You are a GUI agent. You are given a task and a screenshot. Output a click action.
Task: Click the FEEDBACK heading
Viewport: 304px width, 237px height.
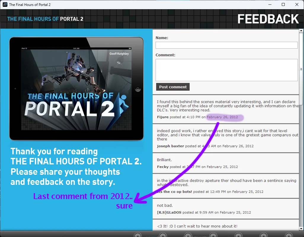click(x=268, y=19)
